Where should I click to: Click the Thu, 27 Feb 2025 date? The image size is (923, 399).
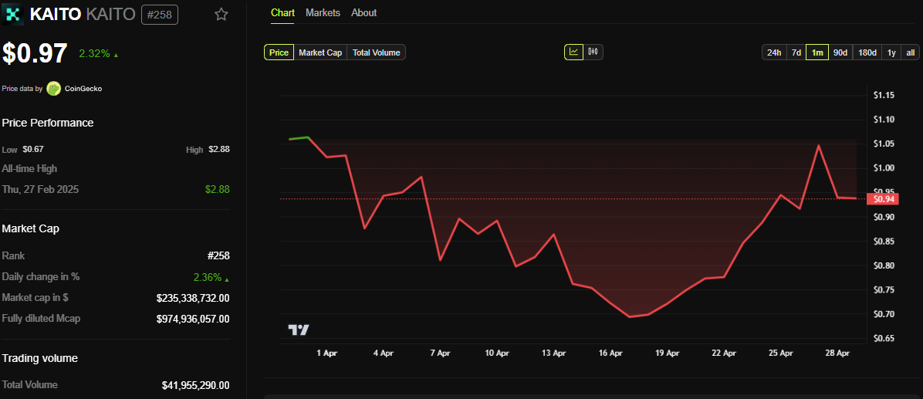(x=41, y=190)
